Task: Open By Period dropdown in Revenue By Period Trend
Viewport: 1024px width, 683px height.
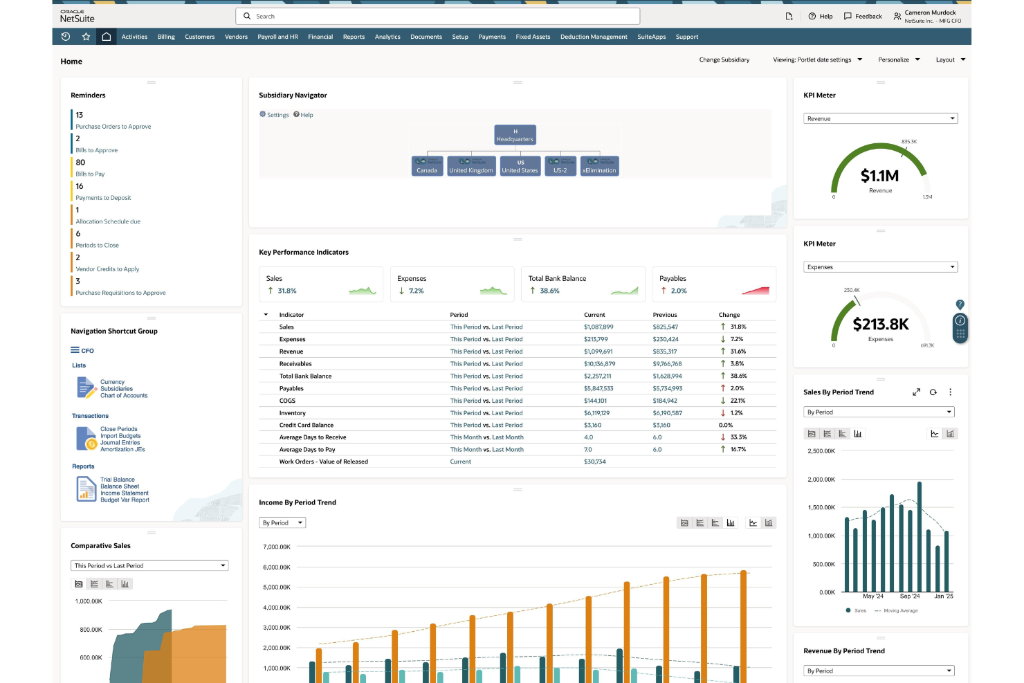Action: tap(879, 671)
